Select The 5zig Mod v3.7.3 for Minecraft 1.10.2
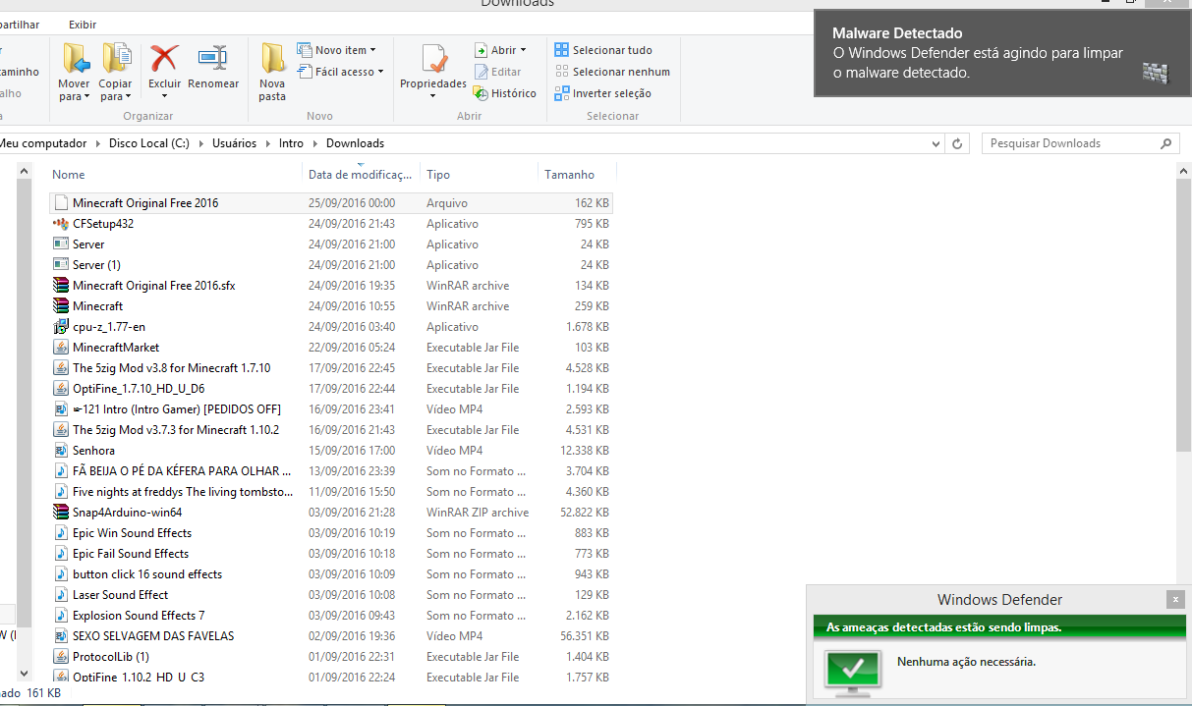Screen dimensions: 1192x706 (330, 430)
